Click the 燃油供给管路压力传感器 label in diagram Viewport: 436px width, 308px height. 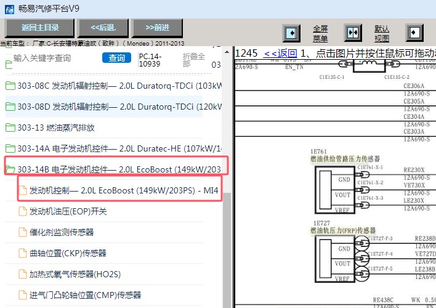345,159
